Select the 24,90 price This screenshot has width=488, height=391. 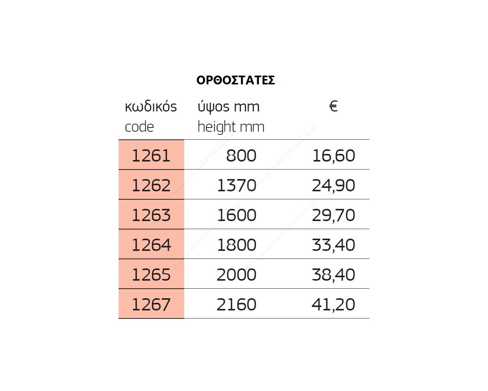334,185
